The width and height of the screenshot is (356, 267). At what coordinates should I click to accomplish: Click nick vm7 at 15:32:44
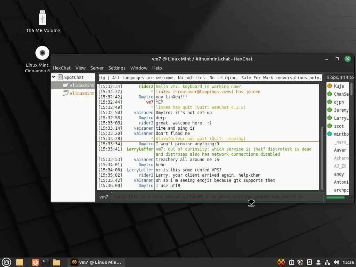[149, 102]
